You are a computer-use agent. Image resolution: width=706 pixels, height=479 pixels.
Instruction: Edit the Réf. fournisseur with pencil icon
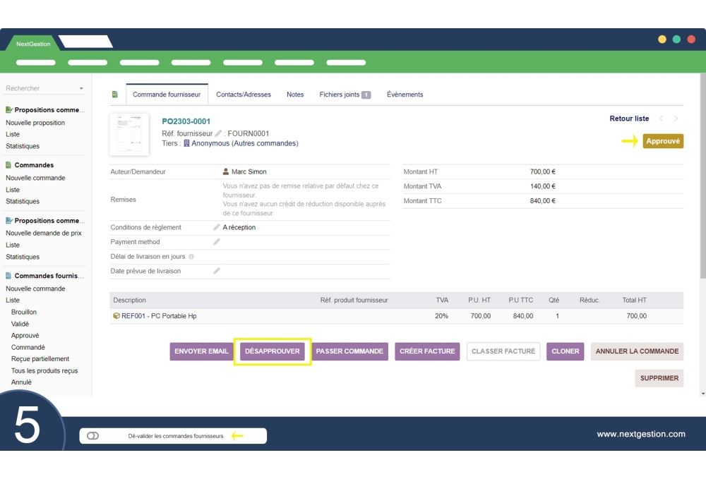point(218,133)
